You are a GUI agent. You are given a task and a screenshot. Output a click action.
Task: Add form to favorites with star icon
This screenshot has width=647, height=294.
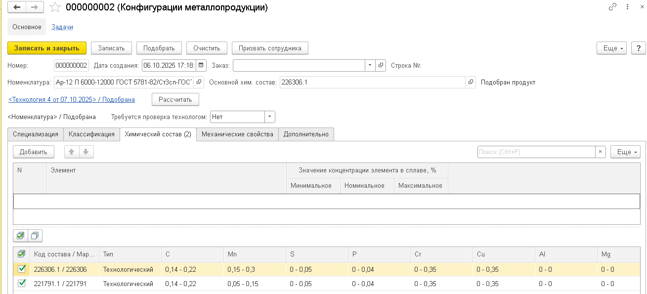point(55,7)
